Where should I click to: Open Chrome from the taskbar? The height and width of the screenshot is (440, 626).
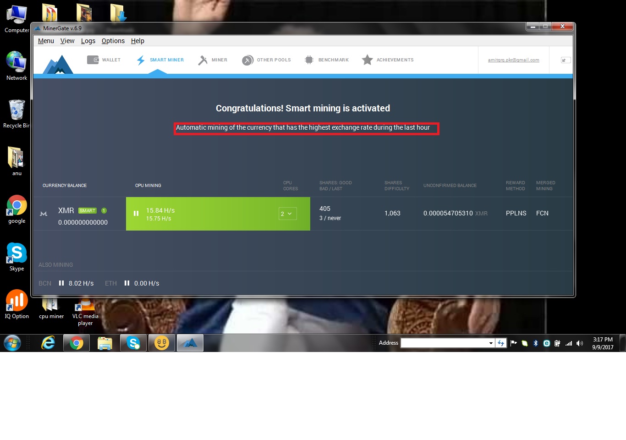[x=77, y=343]
